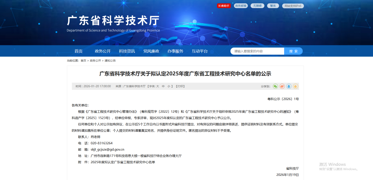Screen dimensions: 373x180
Task: Open the 互动平台 navigation item
Action: (x=200, y=51)
